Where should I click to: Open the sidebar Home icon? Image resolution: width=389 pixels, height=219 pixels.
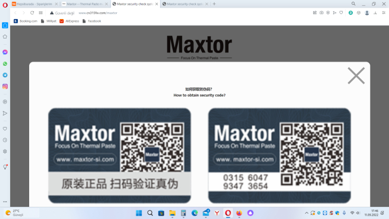(x=5, y=25)
